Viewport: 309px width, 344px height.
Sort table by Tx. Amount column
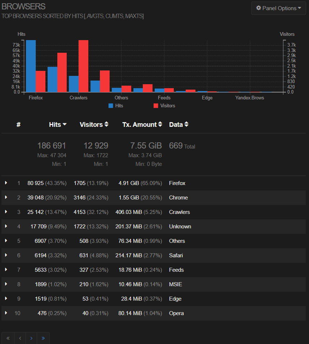(x=142, y=124)
